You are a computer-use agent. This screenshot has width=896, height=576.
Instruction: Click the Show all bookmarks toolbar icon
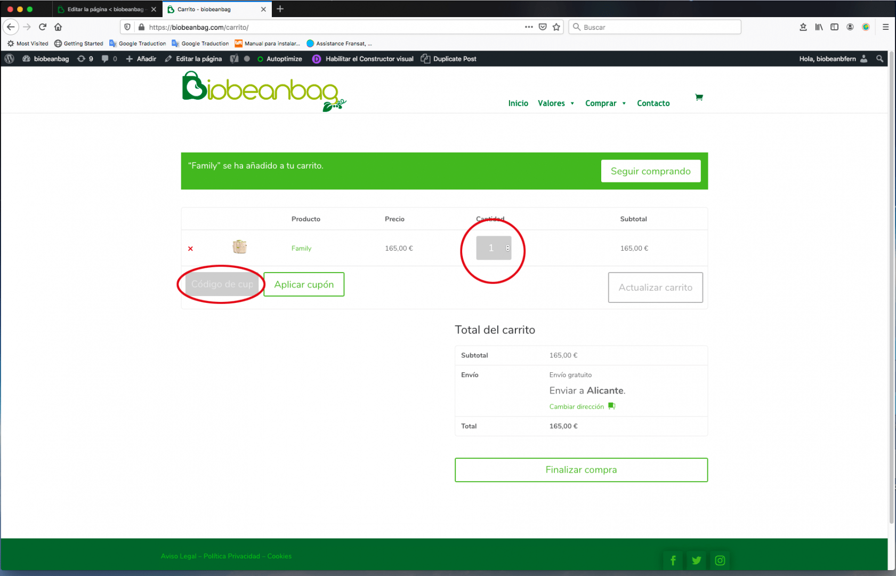[803, 27]
